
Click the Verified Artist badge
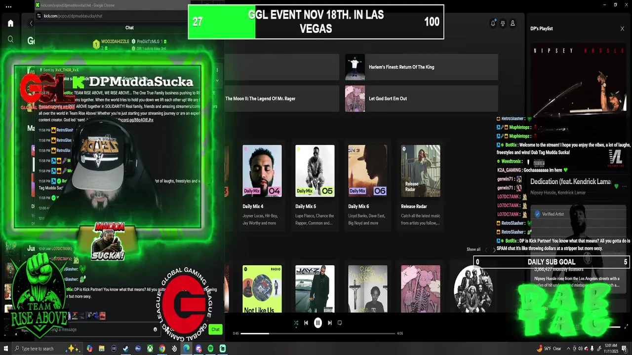coord(549,214)
